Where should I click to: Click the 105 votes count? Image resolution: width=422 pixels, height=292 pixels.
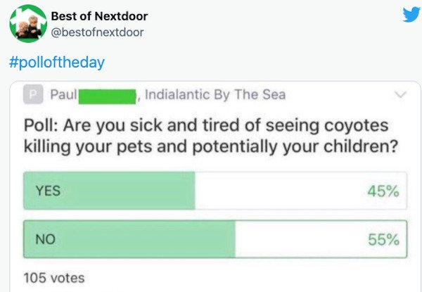point(54,278)
